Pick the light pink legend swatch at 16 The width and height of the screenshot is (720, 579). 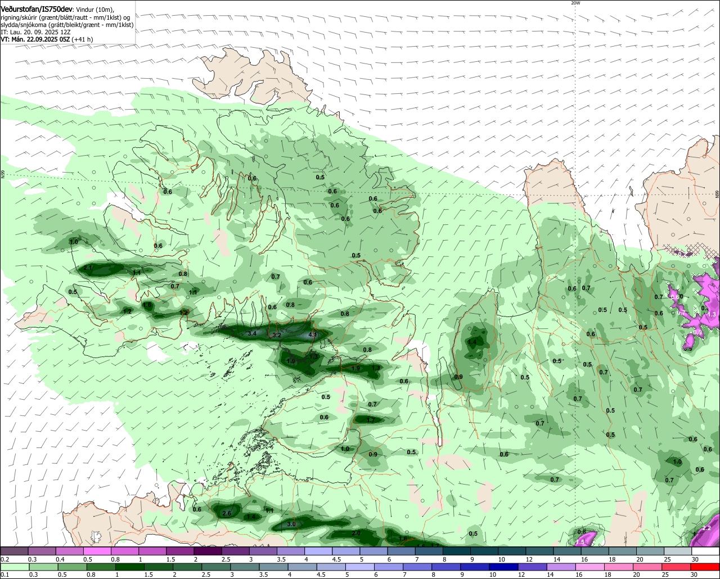pyautogui.click(x=590, y=567)
